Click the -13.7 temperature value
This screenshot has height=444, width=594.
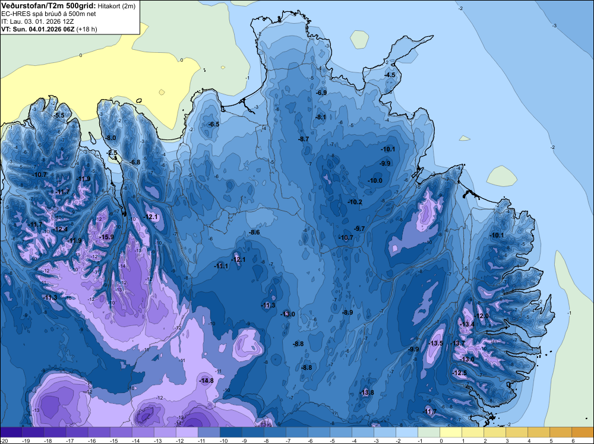coord(457,343)
